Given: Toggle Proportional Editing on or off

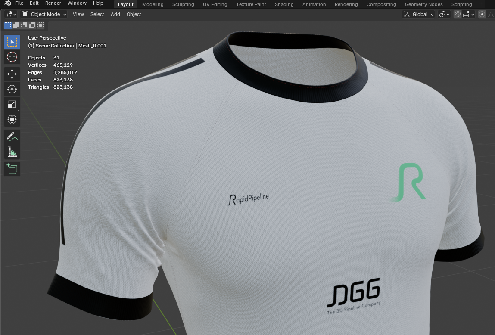Looking at the screenshot, I should (x=482, y=14).
